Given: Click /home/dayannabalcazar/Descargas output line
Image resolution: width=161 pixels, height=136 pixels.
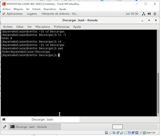Looking at the screenshot, I should coord(26,52).
